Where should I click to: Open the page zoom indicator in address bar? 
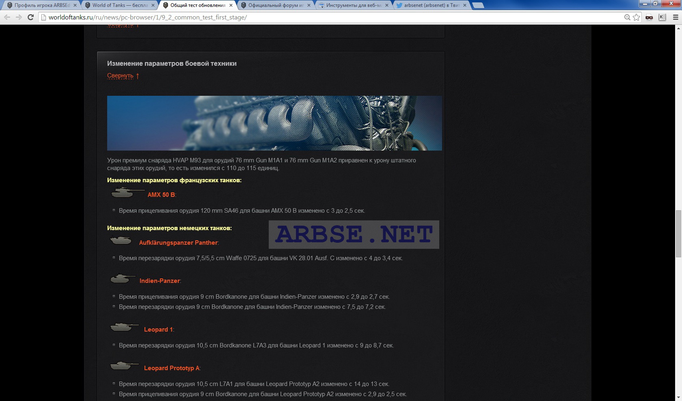point(627,17)
